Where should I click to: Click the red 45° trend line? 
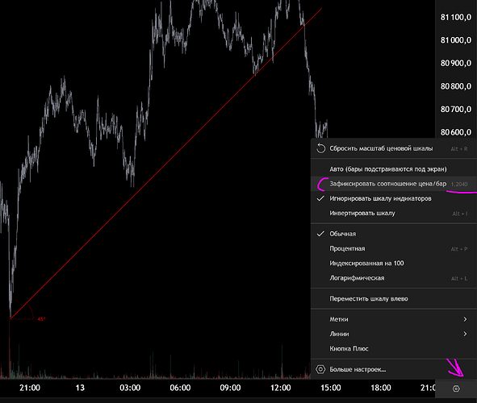[x=165, y=164]
